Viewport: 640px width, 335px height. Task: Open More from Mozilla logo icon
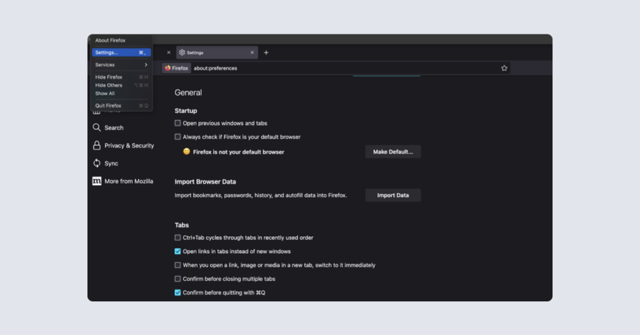coord(97,181)
